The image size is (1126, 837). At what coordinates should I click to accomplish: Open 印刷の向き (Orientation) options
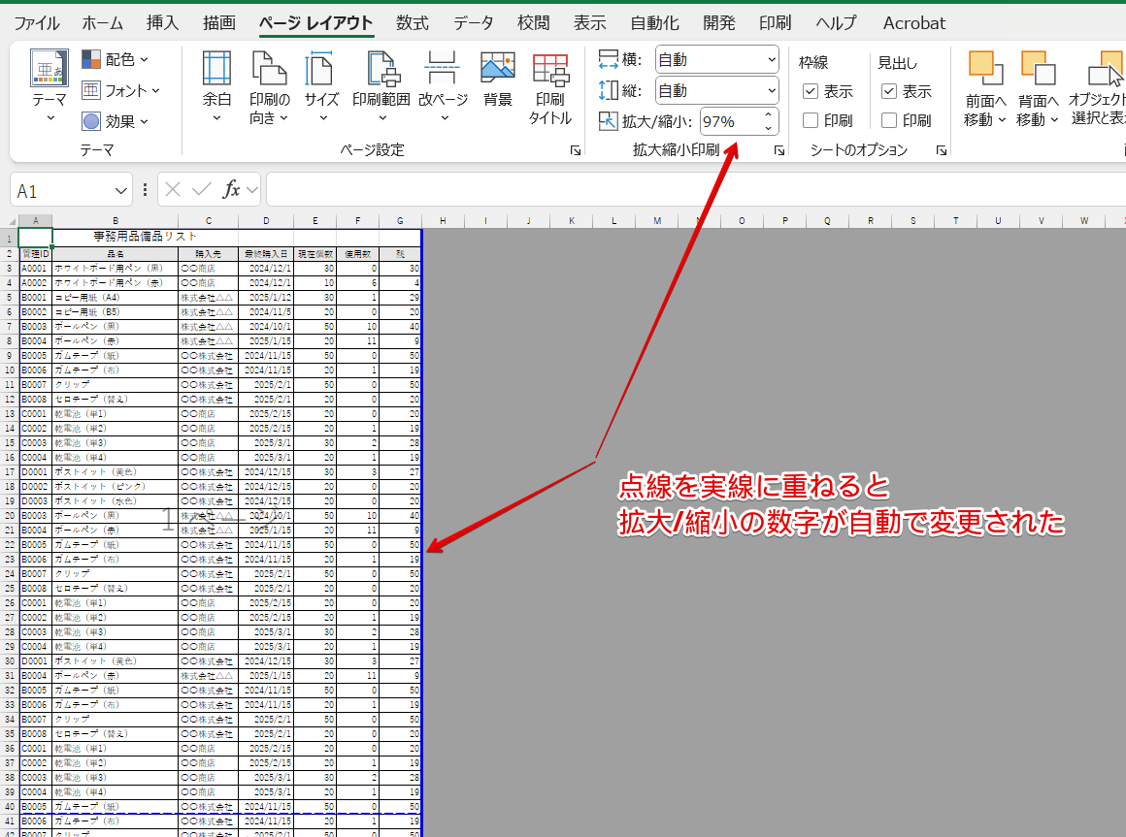click(269, 70)
